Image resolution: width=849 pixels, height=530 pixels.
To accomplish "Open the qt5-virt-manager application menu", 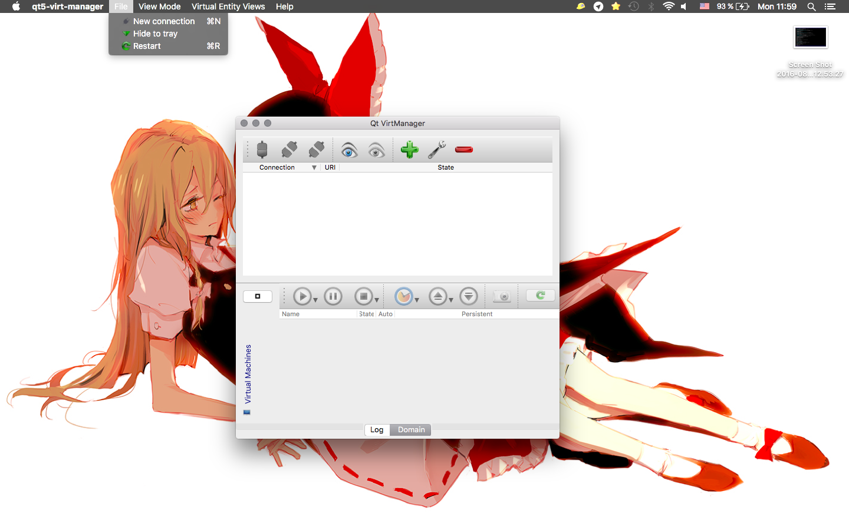I will click(x=68, y=6).
